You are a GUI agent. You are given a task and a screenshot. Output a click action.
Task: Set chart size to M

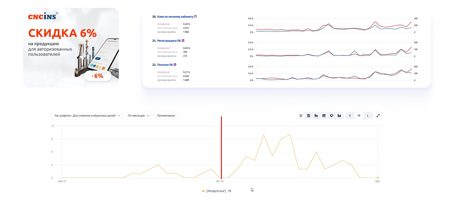point(359,116)
